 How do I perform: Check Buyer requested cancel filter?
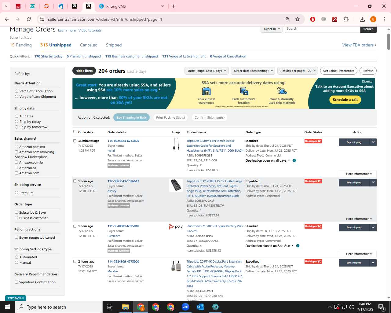pyautogui.click(x=16, y=237)
